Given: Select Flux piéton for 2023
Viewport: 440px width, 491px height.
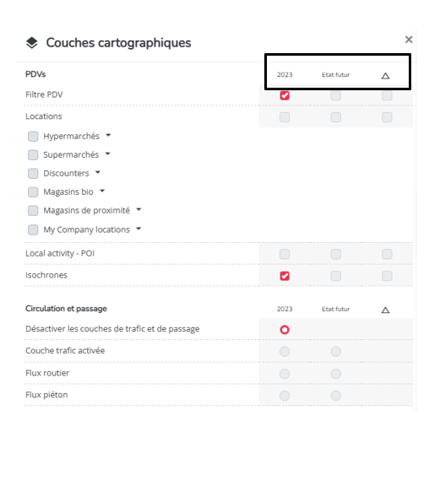Looking at the screenshot, I should coord(285,396).
